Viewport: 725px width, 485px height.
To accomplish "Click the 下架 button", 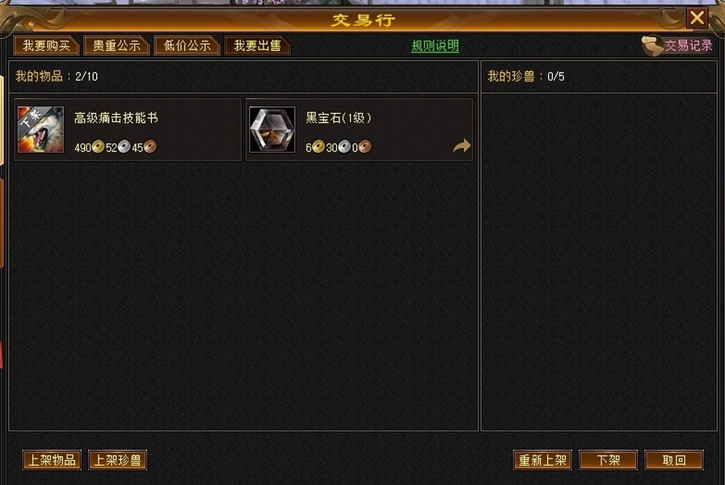I will tap(608, 460).
